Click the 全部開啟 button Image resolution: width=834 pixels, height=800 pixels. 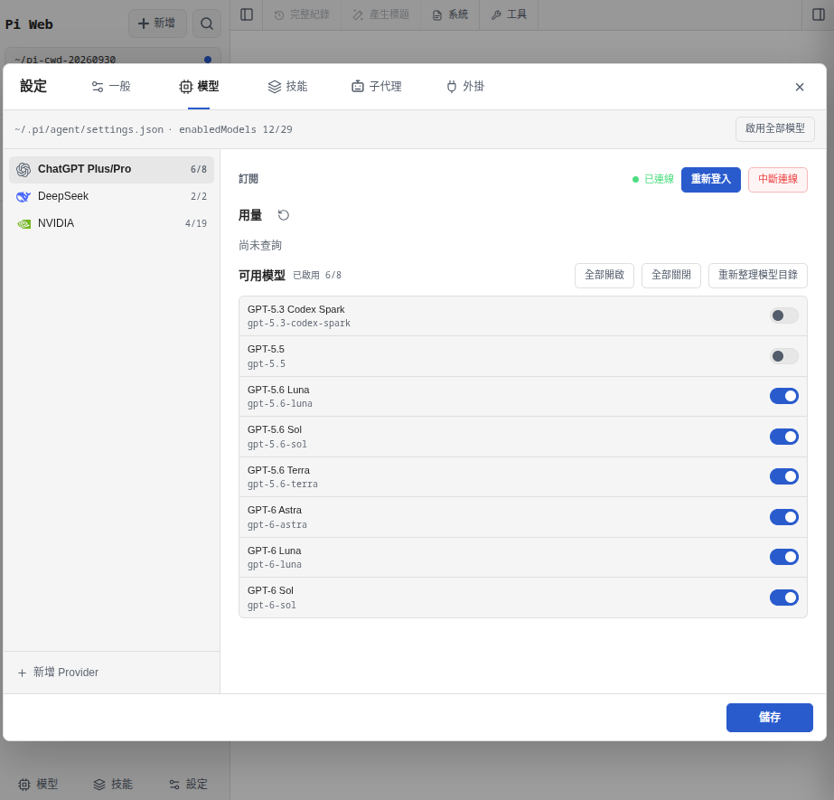(x=604, y=275)
